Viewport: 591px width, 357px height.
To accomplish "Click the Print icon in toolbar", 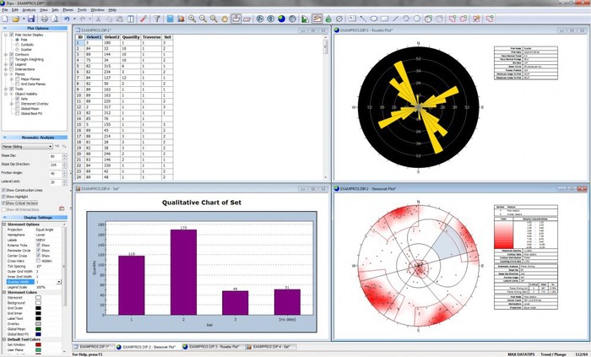I will [42, 18].
